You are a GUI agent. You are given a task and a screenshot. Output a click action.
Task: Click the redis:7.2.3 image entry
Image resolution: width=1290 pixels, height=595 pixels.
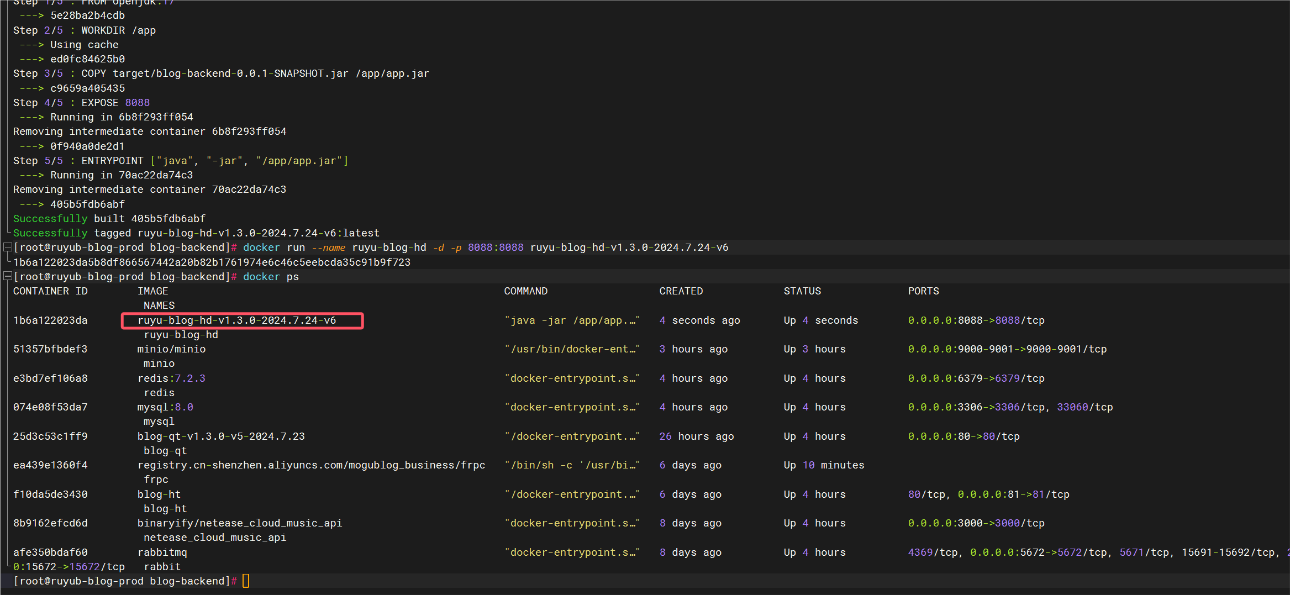(x=171, y=378)
